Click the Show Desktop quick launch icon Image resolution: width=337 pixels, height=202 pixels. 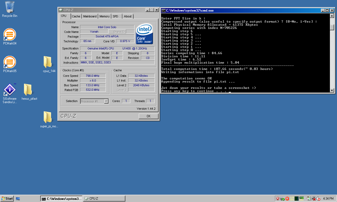[x=18, y=199]
